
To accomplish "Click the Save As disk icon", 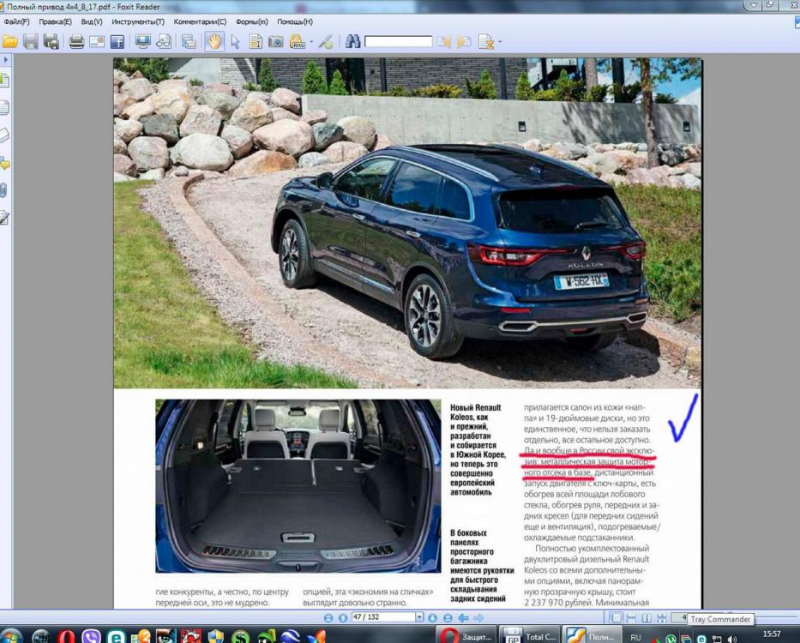I will [x=51, y=42].
